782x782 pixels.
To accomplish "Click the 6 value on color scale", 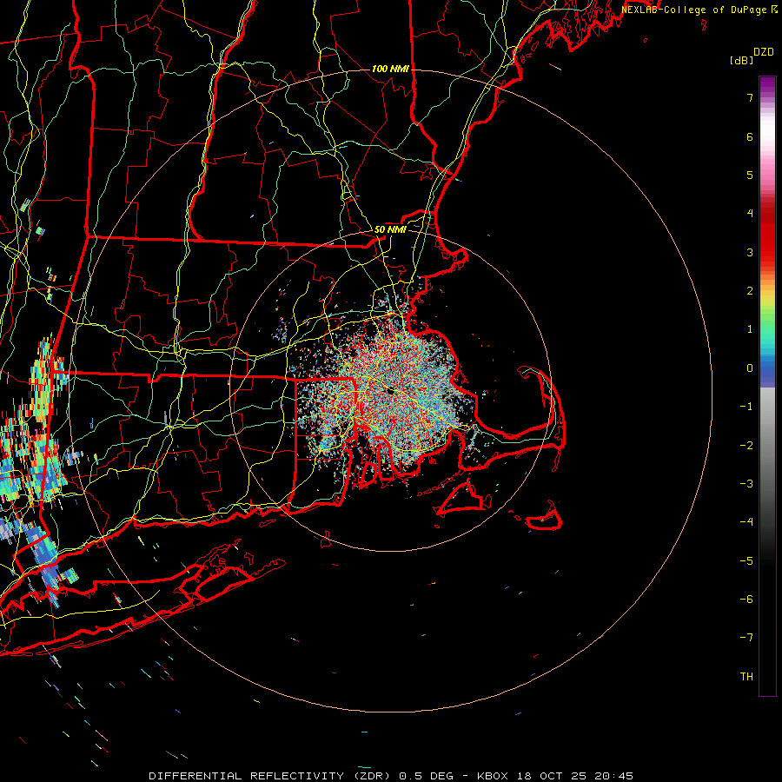I will (750, 136).
